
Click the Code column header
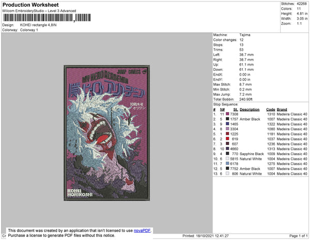click(x=270, y=110)
